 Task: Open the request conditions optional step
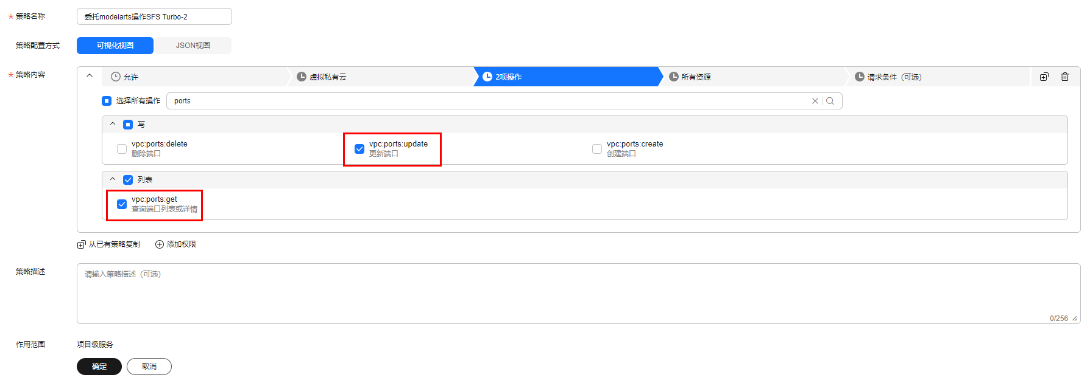click(x=938, y=77)
